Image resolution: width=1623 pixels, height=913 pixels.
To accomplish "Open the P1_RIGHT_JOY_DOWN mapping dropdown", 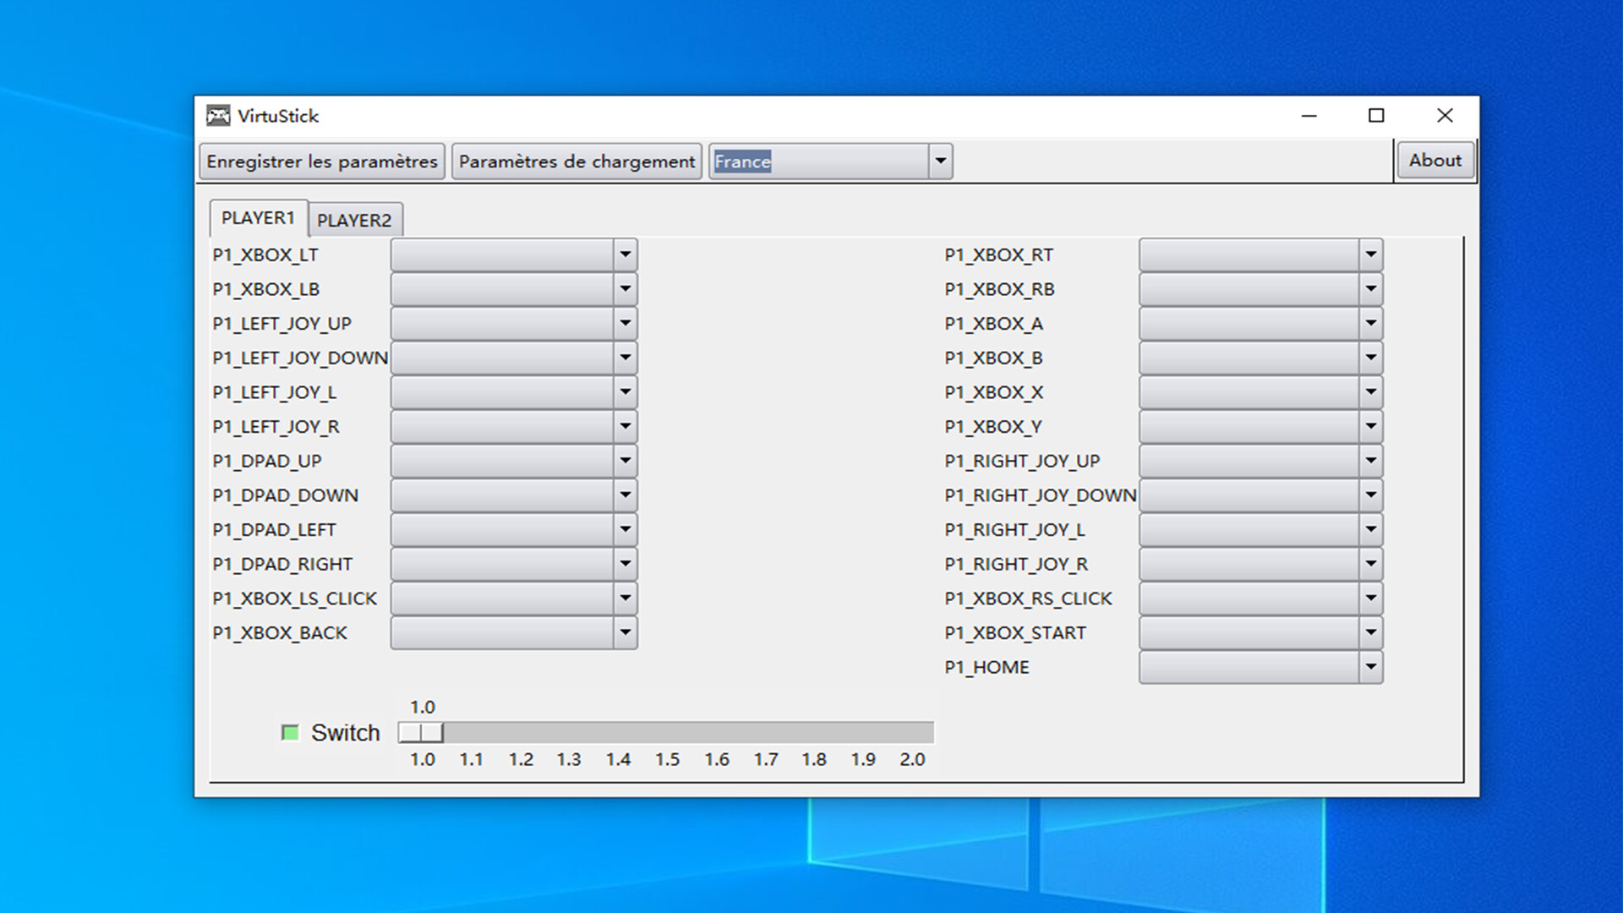I will [x=1371, y=495].
